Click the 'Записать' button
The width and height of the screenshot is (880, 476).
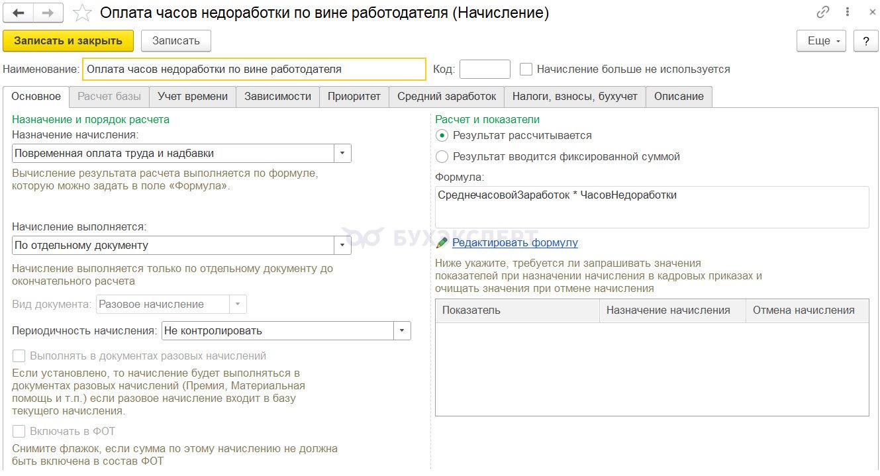[x=175, y=41]
